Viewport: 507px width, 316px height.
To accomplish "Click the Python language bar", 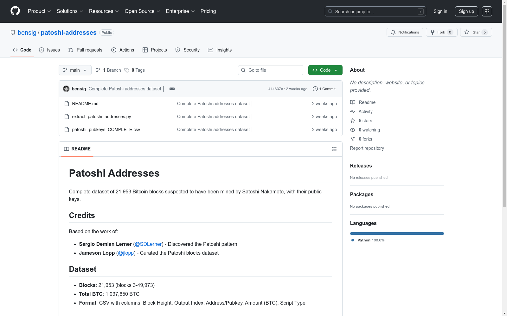I will [x=397, y=234].
